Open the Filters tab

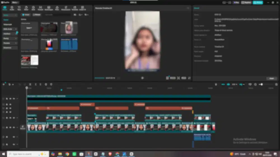pos(57,8)
